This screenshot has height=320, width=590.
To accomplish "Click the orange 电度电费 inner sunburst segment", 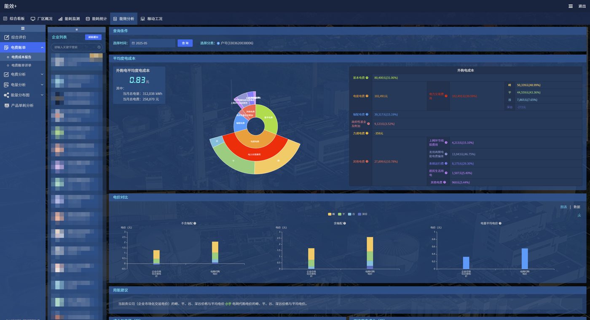I will coord(255,141).
